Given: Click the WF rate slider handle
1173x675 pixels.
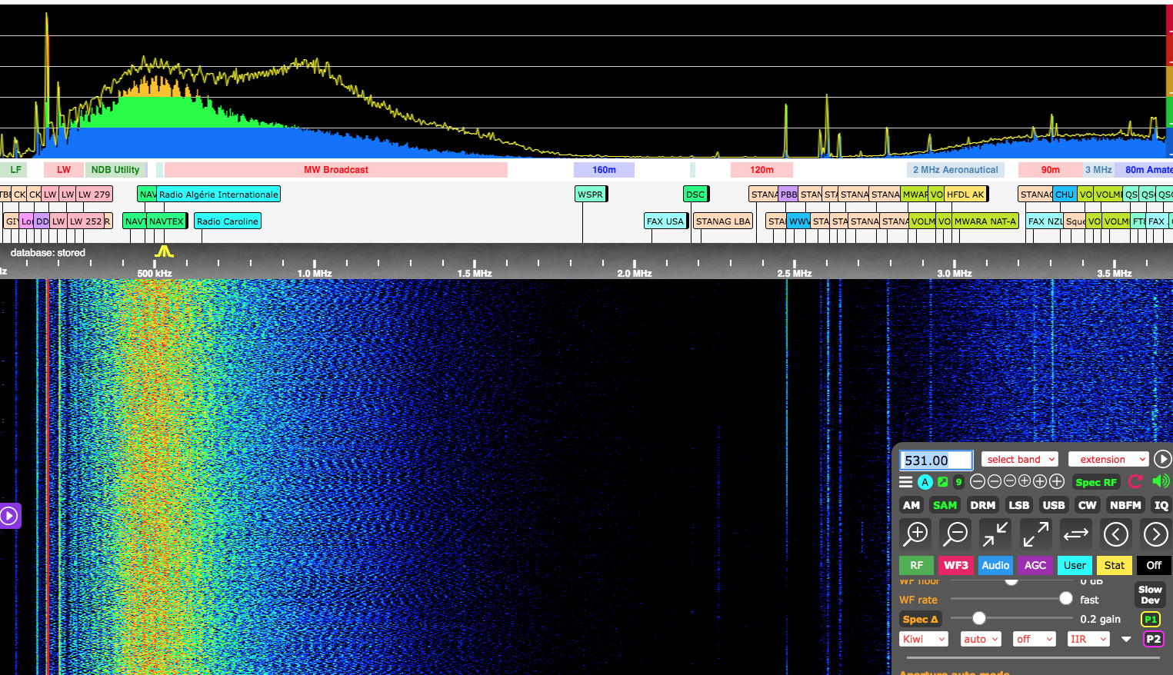Looking at the screenshot, I should tap(1065, 598).
